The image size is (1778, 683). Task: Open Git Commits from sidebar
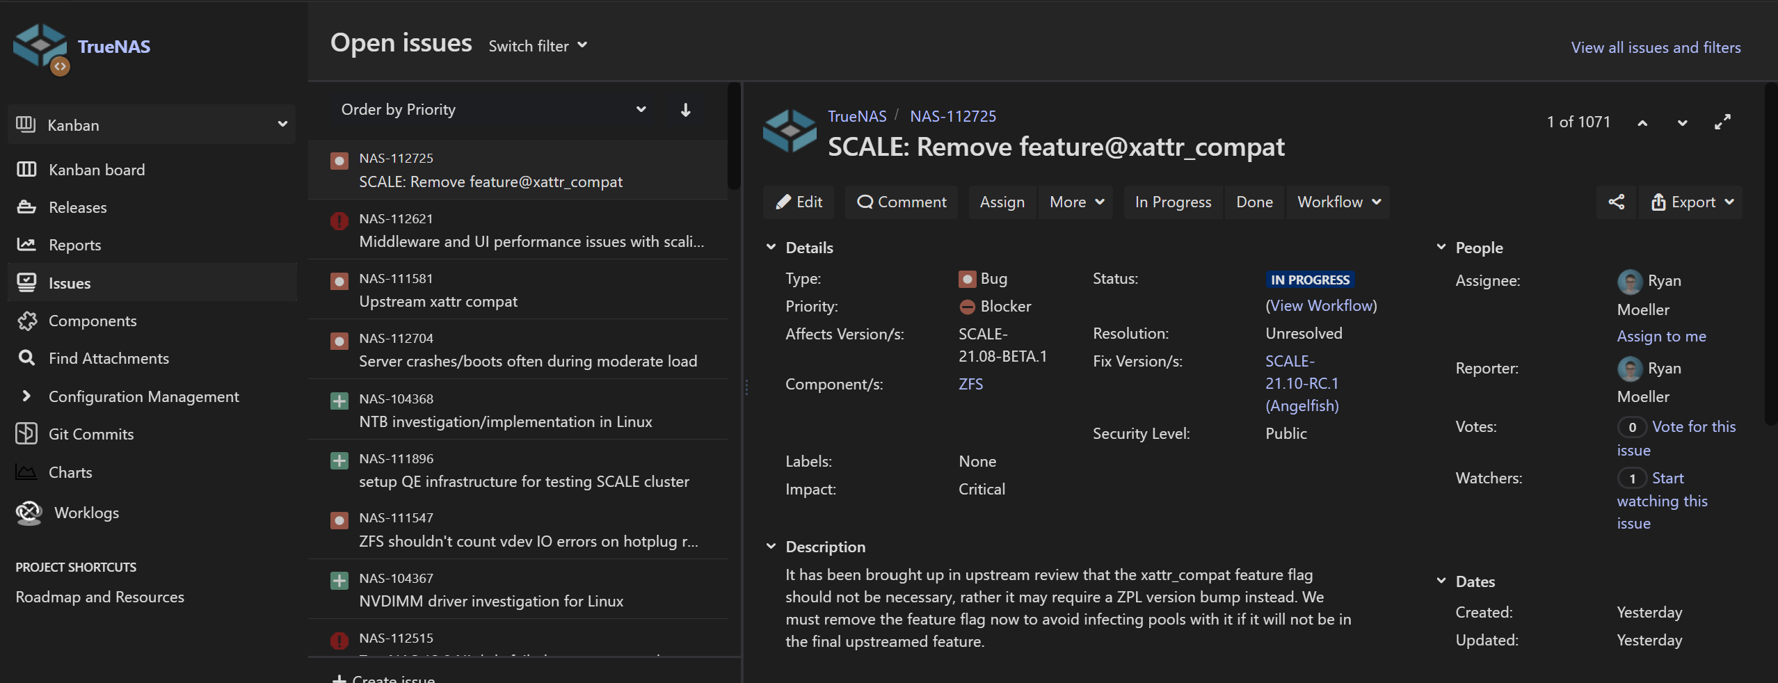(x=90, y=434)
